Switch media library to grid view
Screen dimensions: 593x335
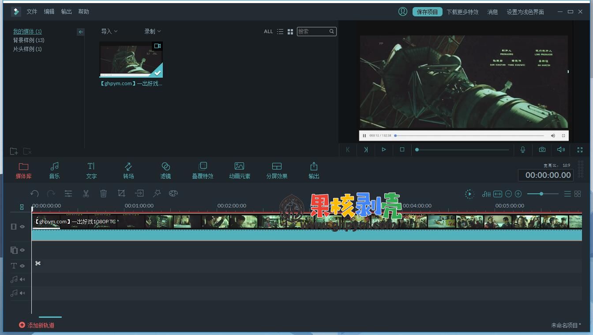coord(290,32)
